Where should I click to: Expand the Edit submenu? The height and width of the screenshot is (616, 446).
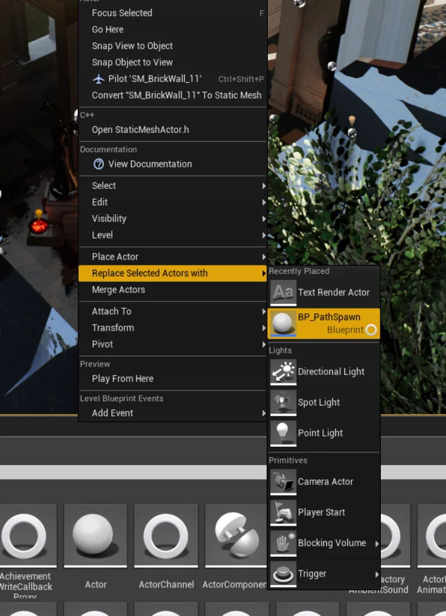tap(173, 202)
